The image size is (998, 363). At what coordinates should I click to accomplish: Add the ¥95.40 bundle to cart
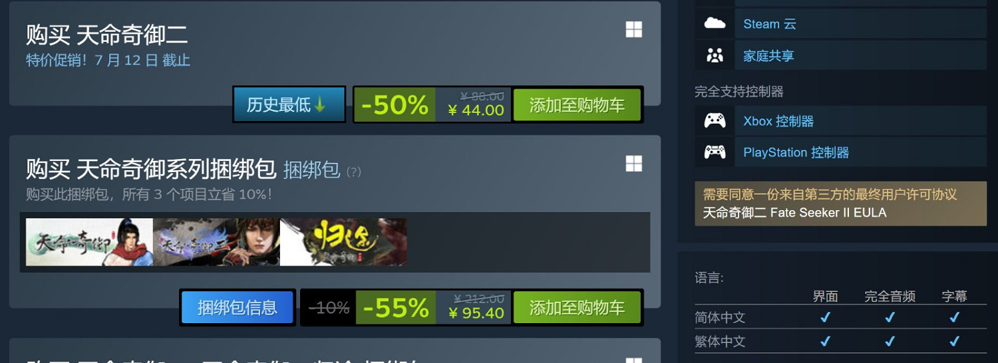click(x=577, y=307)
